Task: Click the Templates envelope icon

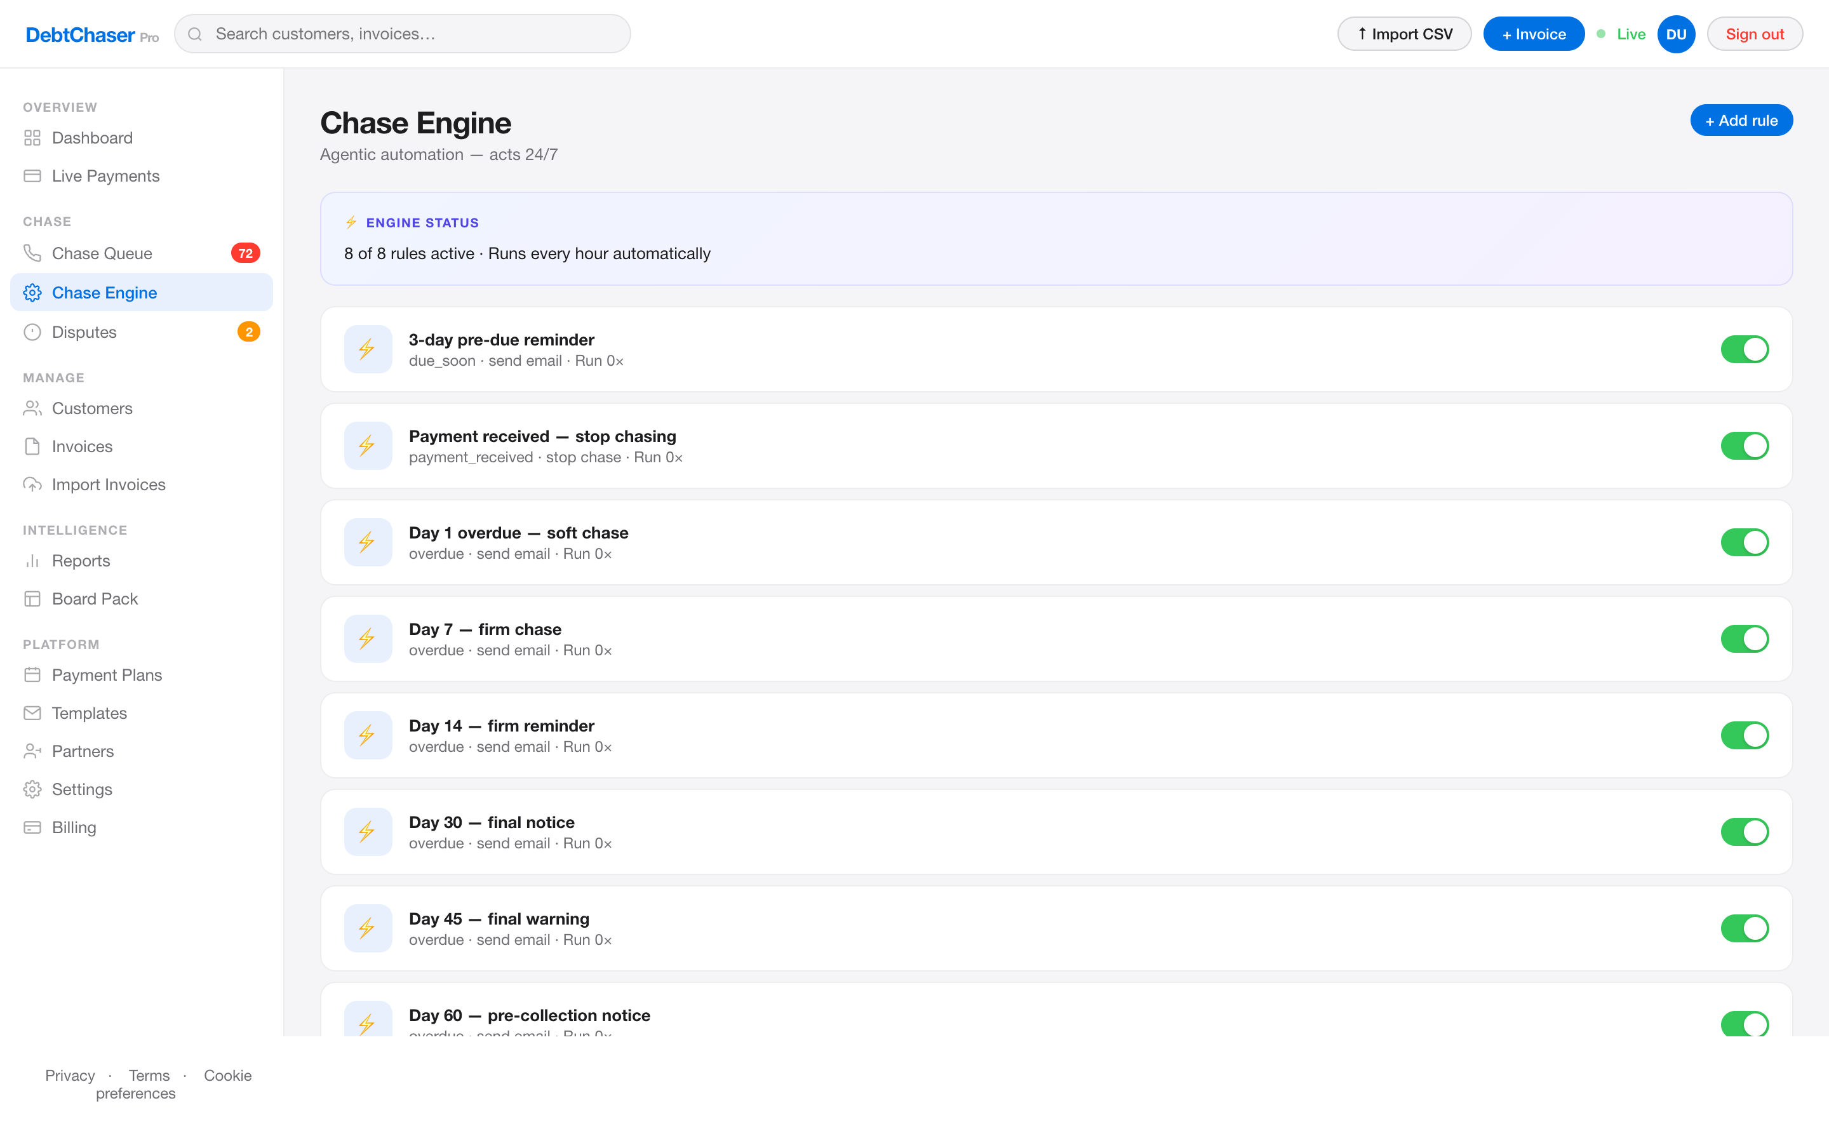Action: (x=32, y=713)
